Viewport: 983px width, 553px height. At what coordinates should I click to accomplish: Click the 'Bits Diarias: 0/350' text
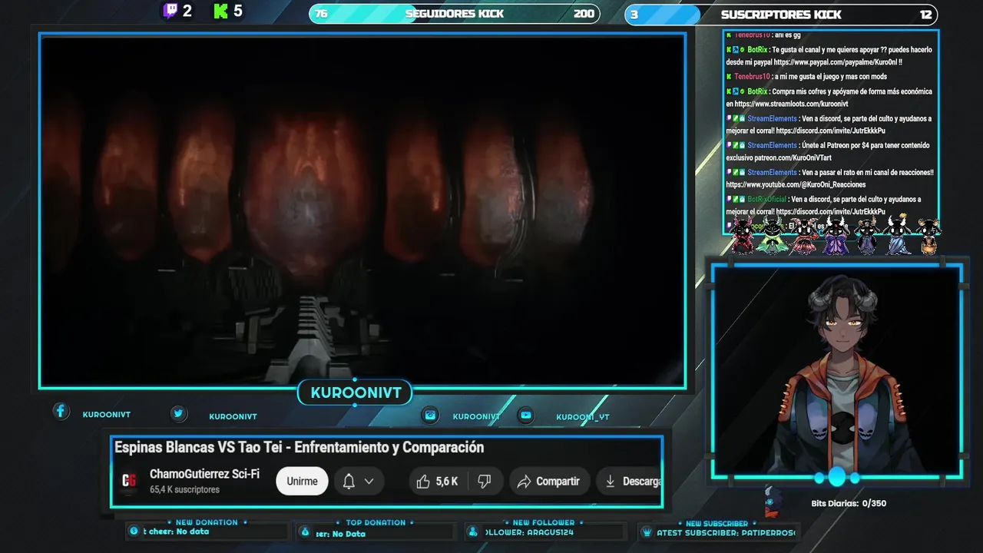pos(849,504)
